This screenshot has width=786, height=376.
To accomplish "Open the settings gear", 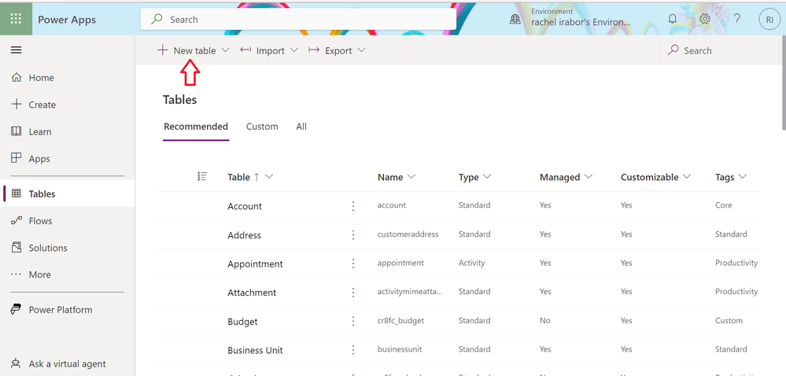I will click(x=705, y=19).
